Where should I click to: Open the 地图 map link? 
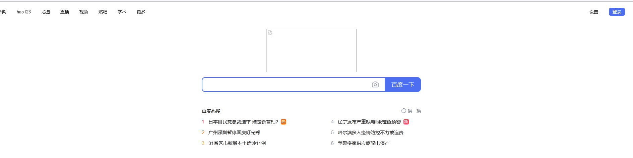(46, 12)
